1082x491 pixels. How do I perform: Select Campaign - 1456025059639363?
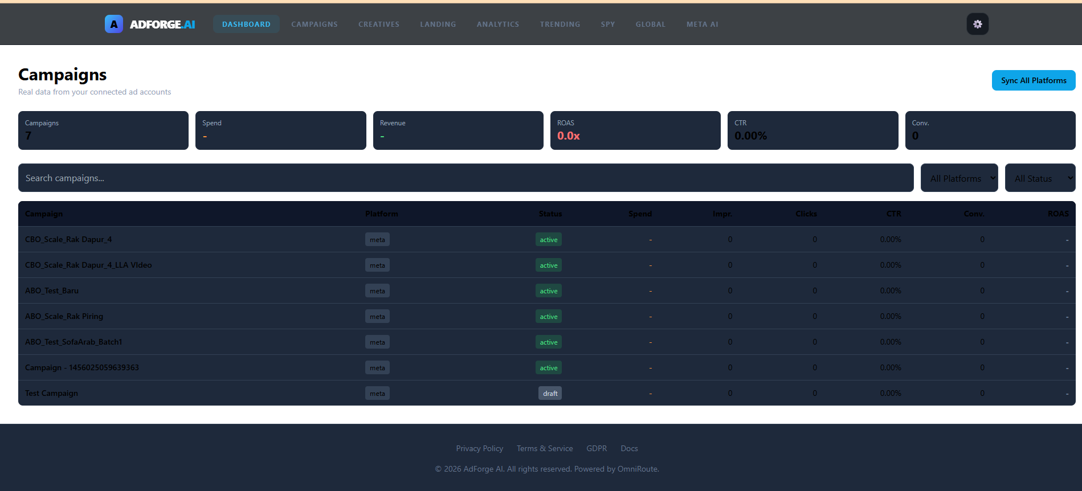(x=82, y=367)
